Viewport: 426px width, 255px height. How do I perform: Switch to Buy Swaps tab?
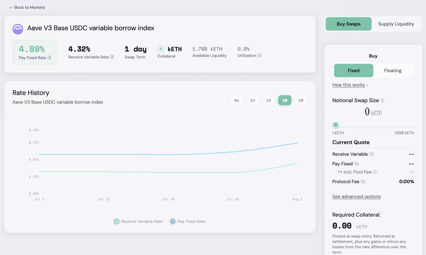pyautogui.click(x=349, y=24)
